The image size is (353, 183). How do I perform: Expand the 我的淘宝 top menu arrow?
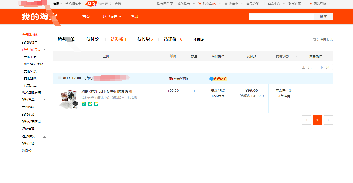[x=194, y=4]
